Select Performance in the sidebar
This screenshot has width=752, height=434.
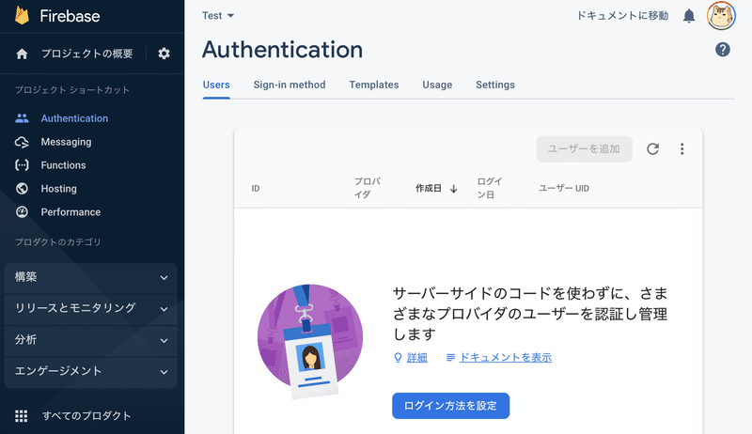(71, 212)
